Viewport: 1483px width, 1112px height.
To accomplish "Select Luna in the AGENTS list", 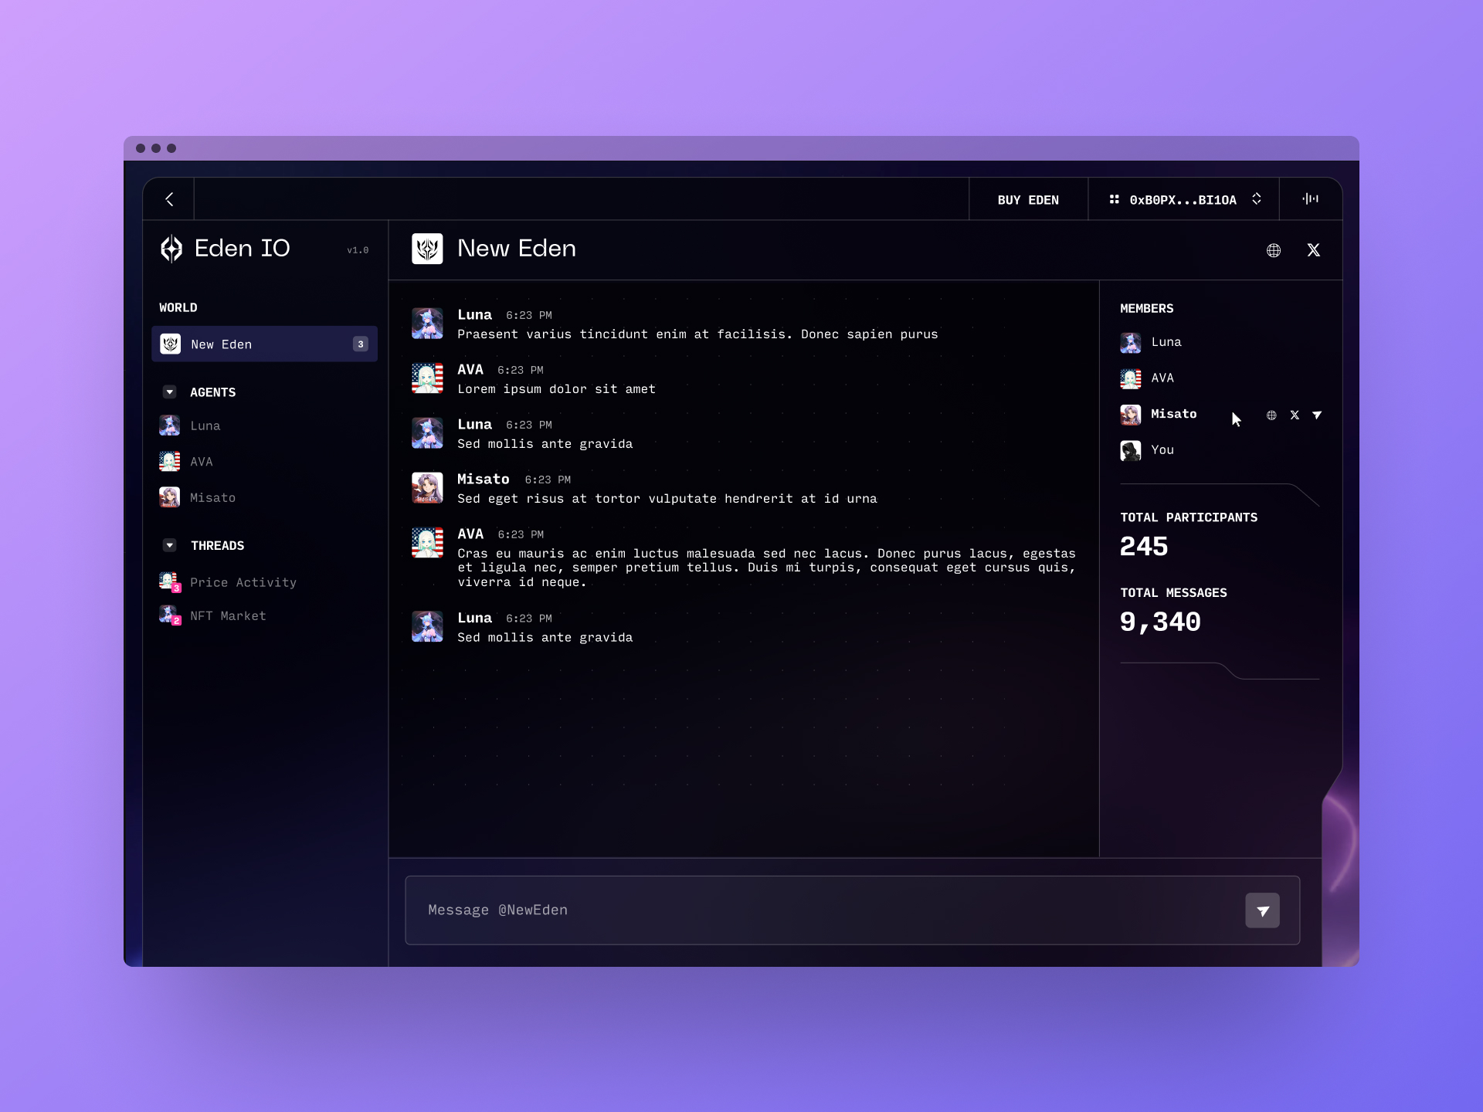I will click(x=205, y=426).
